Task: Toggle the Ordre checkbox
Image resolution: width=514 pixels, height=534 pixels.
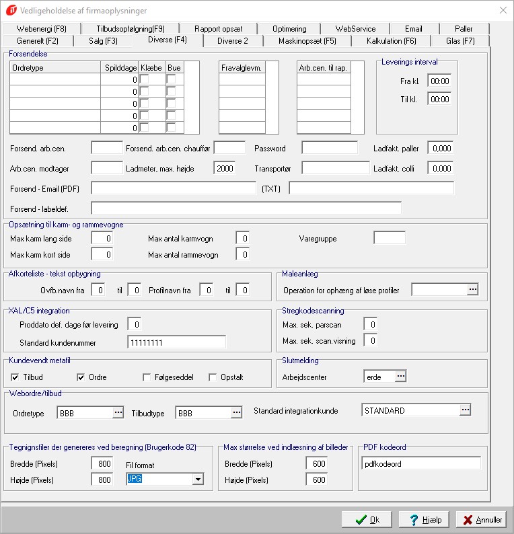Action: click(x=81, y=377)
